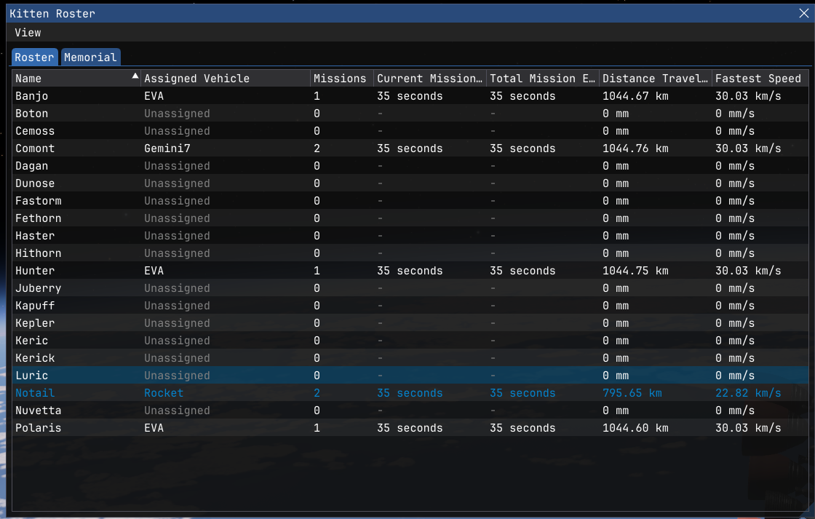This screenshot has width=815, height=519.
Task: Click 22.82 km/s fastest speed value
Action: click(x=748, y=393)
